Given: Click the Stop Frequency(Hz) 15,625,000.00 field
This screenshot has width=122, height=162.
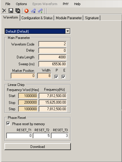Looking at the screenshot, I should point(53,102).
